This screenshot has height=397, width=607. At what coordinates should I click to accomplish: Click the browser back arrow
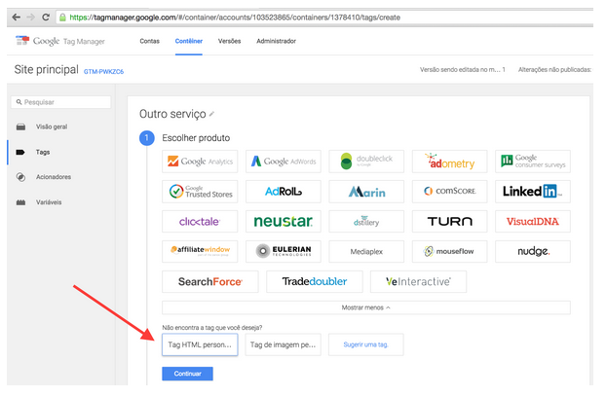pos(17,18)
